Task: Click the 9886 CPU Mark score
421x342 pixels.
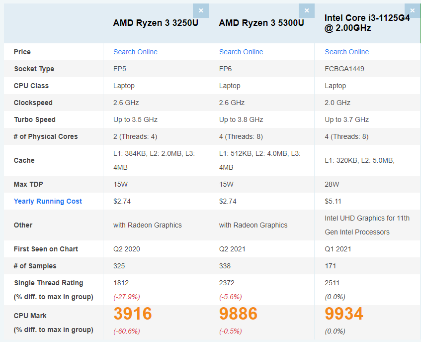Action: 239,314
